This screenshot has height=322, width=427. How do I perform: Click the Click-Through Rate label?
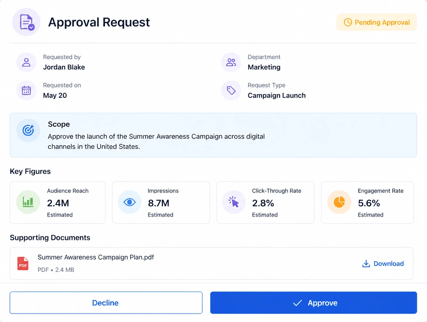(x=277, y=191)
